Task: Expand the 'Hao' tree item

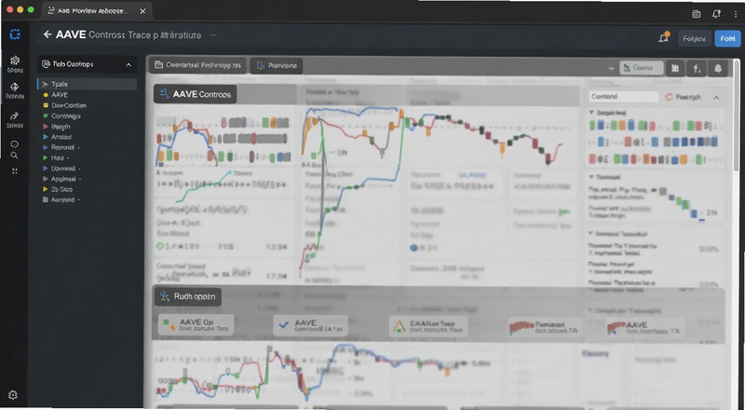Action: click(46, 157)
